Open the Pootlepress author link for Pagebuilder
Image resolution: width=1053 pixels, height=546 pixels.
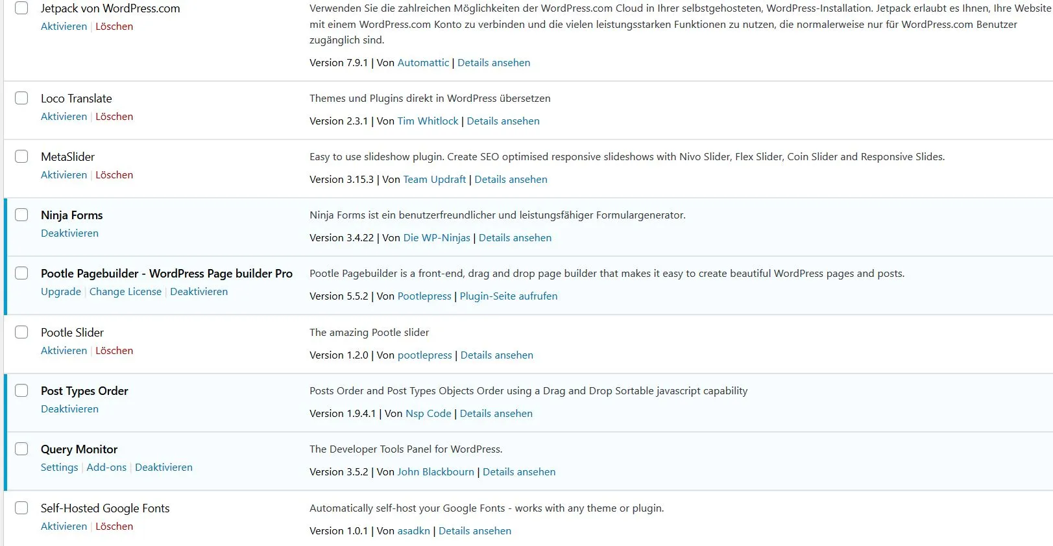point(424,296)
